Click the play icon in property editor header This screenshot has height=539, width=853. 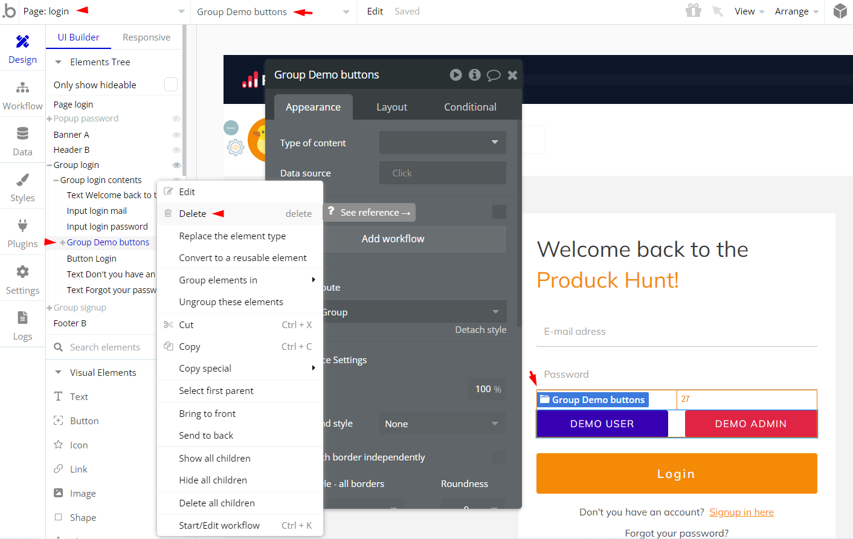point(456,74)
